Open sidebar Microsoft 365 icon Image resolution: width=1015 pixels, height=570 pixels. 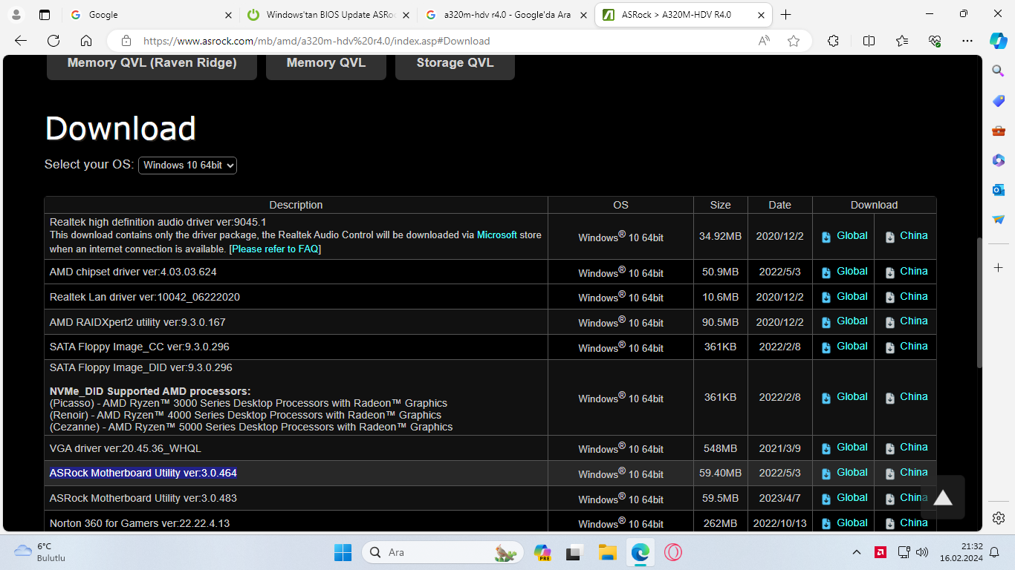click(x=999, y=160)
